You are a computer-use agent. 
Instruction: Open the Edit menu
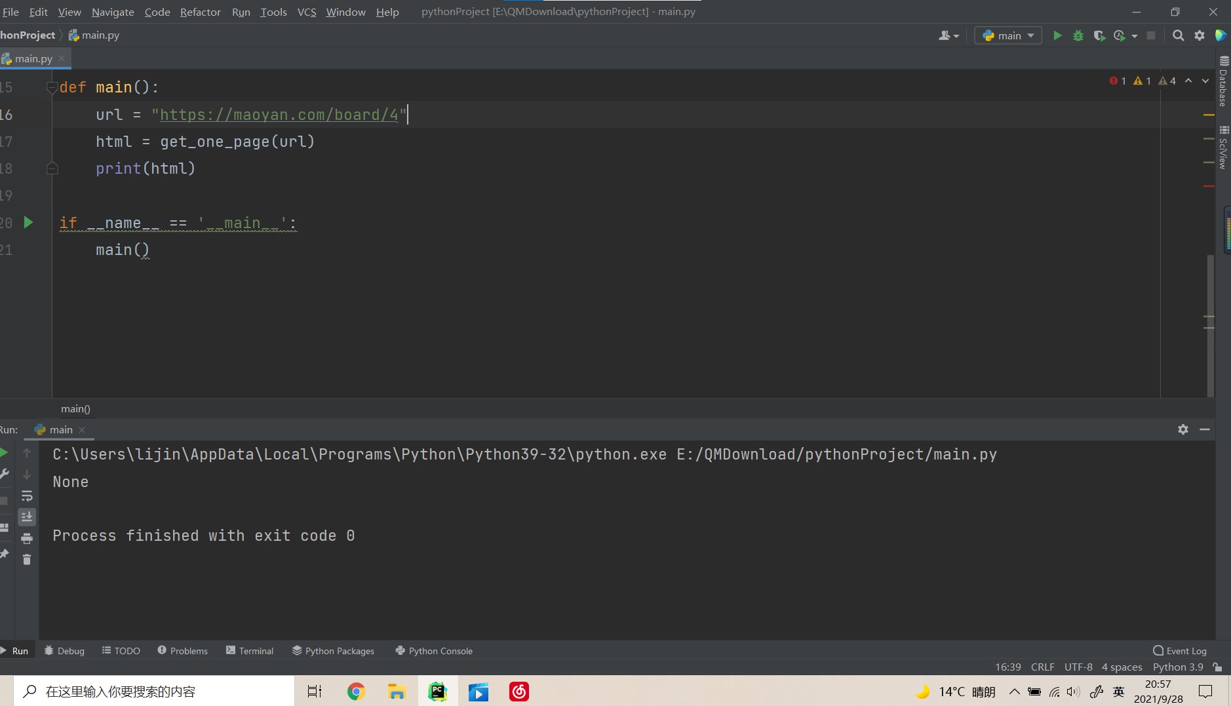[38, 12]
